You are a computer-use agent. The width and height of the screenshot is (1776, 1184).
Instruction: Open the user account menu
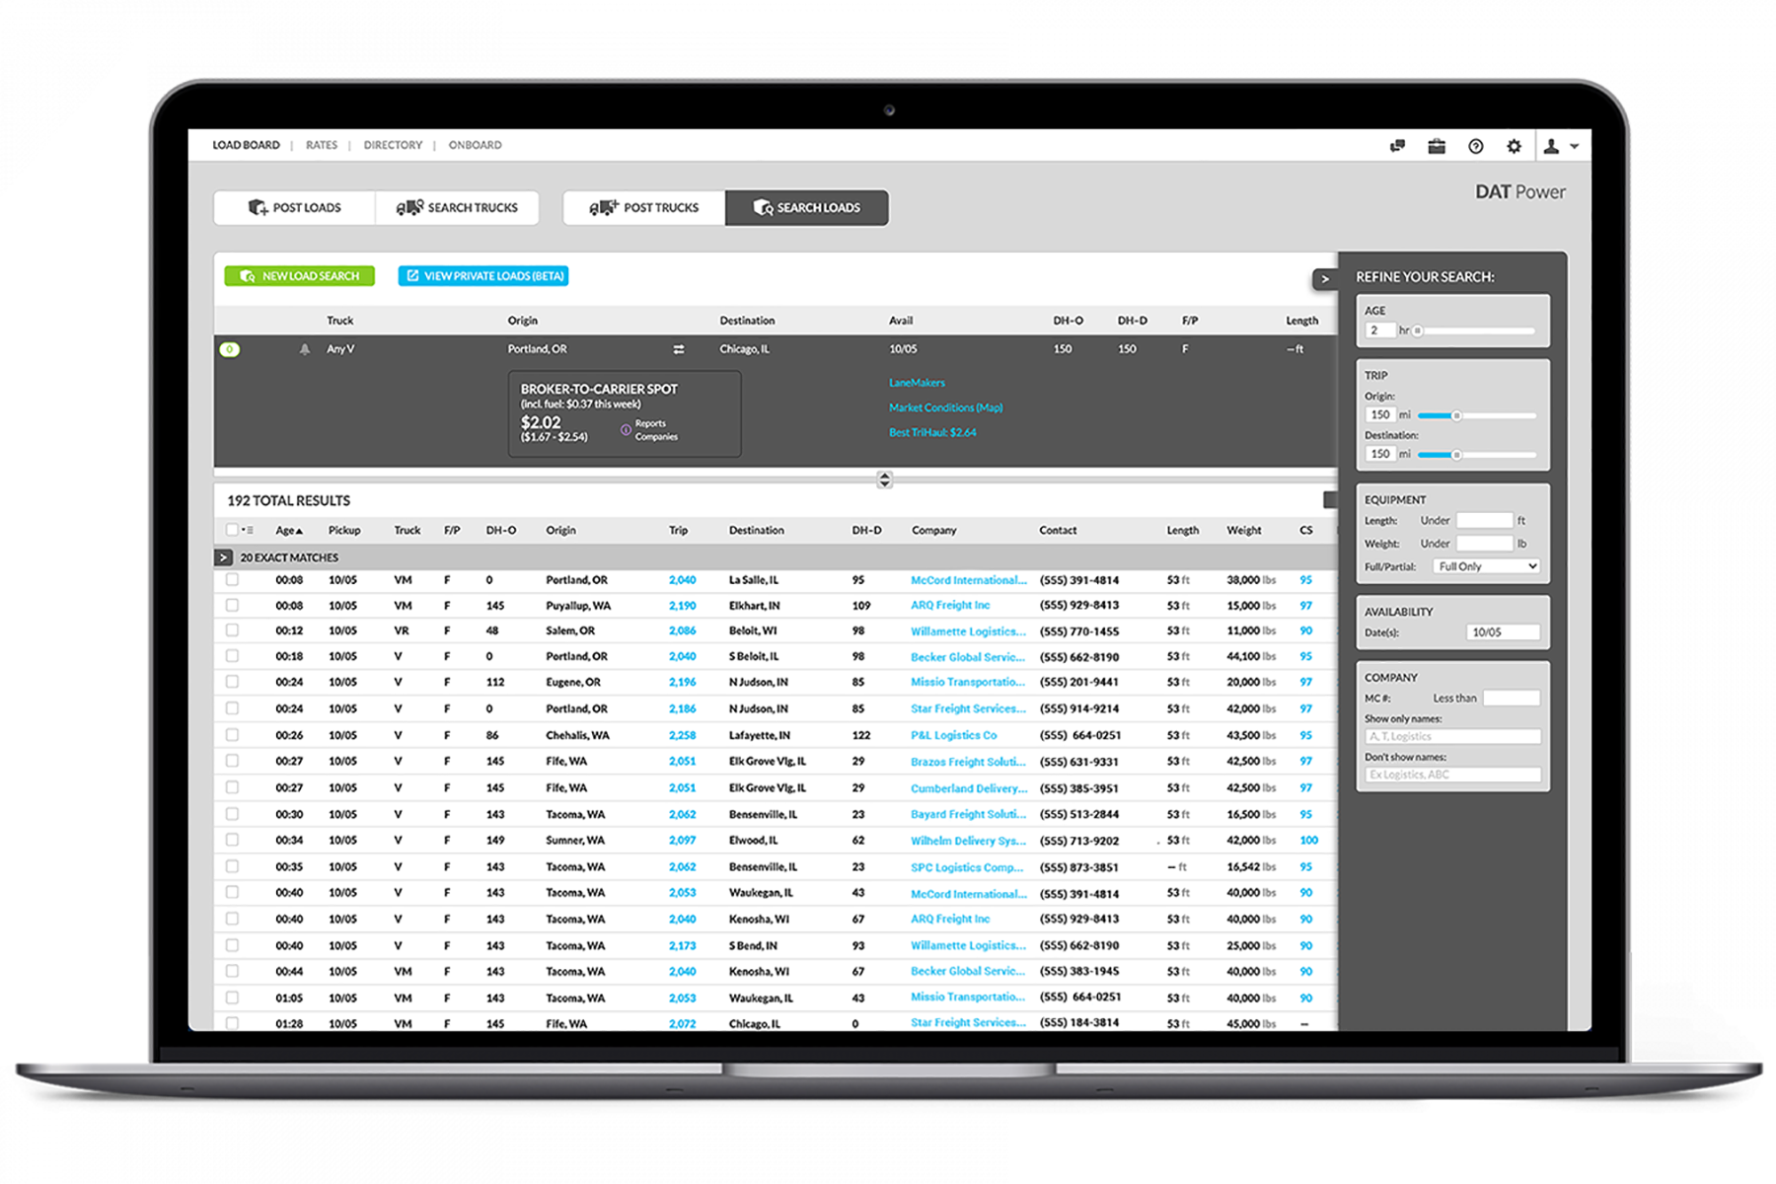point(1561,146)
